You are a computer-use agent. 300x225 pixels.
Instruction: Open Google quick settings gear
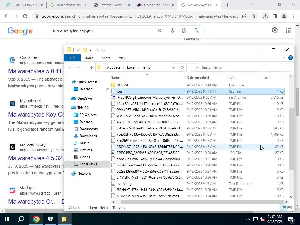pos(275,30)
